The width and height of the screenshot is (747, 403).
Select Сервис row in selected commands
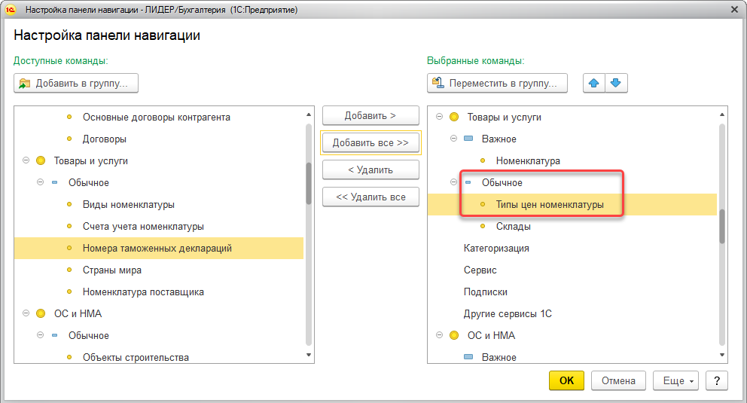572,270
